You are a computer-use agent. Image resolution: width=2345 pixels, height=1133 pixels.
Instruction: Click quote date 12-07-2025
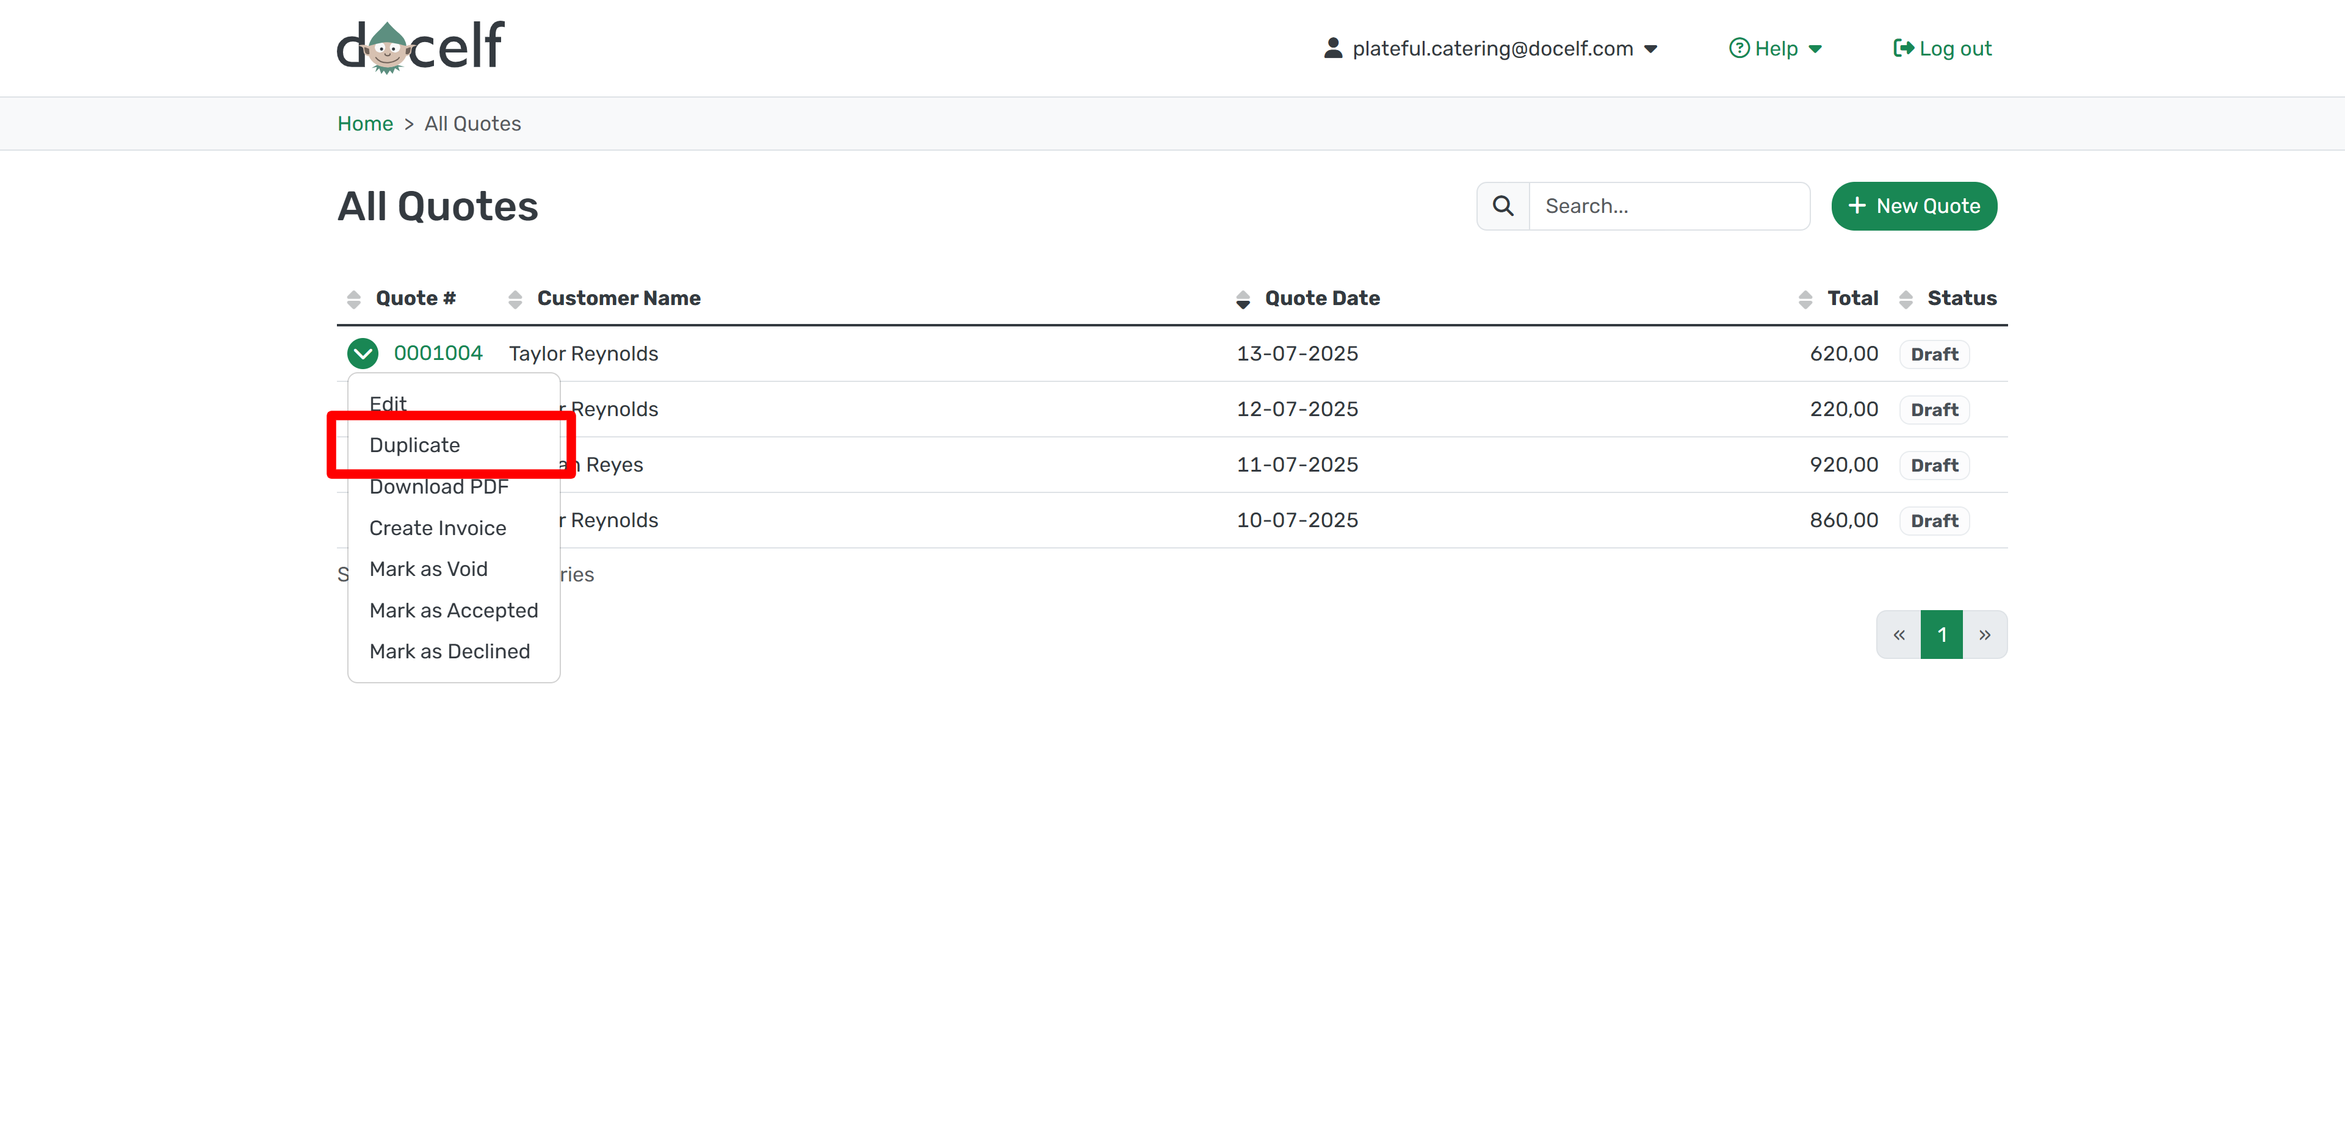tap(1297, 409)
